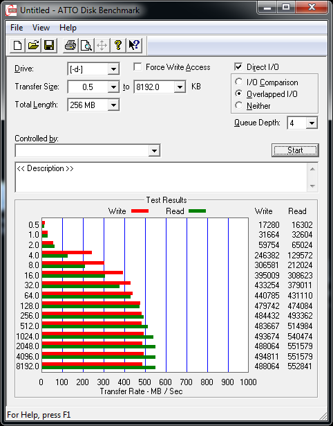The height and width of the screenshot is (426, 333).
Task: Open the View menu
Action: click(41, 28)
